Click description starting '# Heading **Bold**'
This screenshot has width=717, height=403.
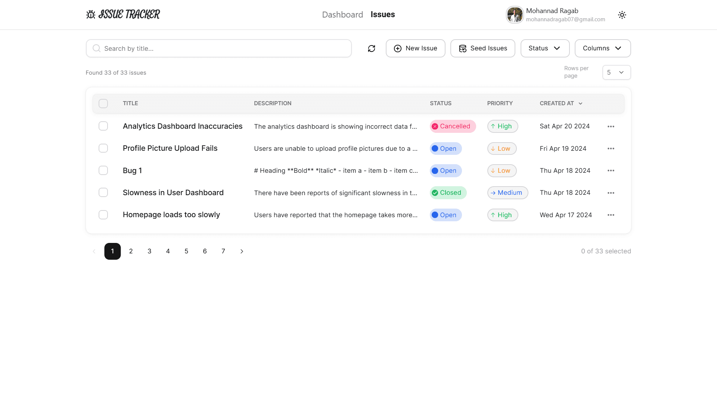336,171
